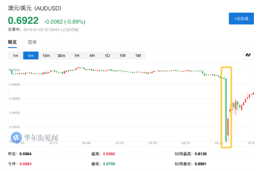
Task: Click the candlestick chart type icon
Action: coord(248,55)
